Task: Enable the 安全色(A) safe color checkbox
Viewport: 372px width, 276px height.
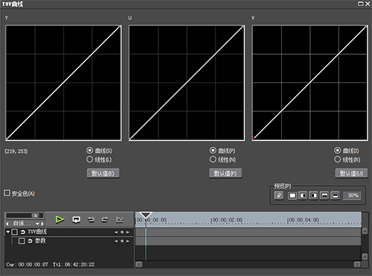Action: (x=7, y=193)
